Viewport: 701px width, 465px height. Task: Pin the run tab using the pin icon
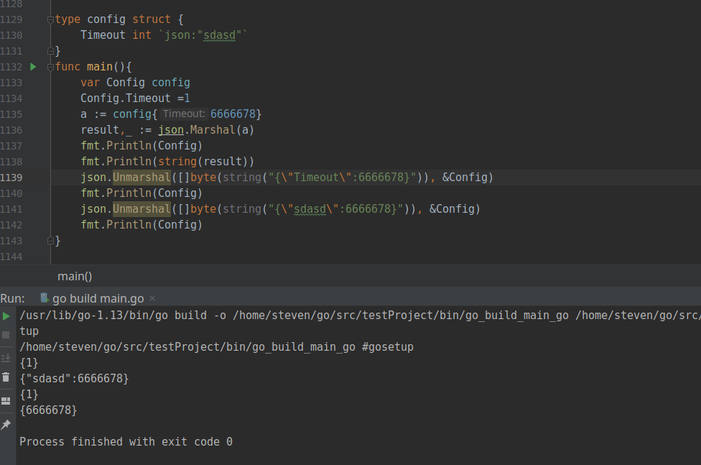click(6, 425)
